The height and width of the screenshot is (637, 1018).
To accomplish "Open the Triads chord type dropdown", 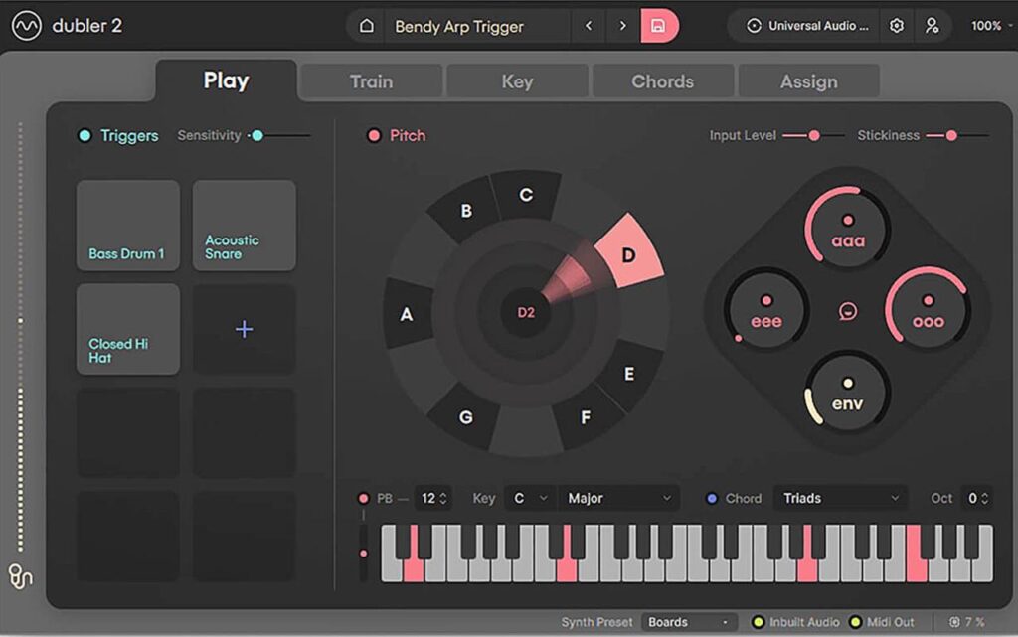I will tap(841, 498).
